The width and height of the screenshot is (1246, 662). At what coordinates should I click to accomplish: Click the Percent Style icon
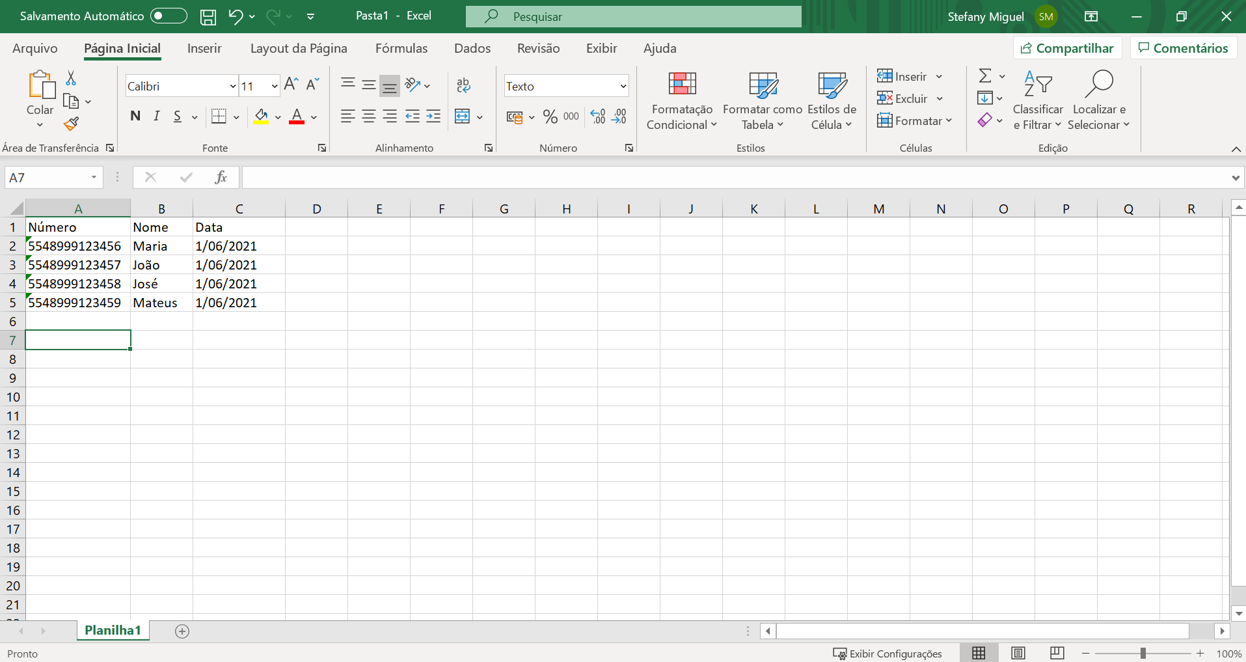[x=550, y=117]
